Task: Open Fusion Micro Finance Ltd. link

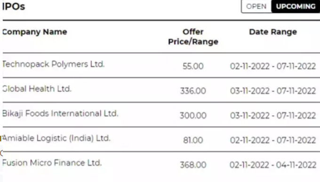Action: (x=52, y=163)
